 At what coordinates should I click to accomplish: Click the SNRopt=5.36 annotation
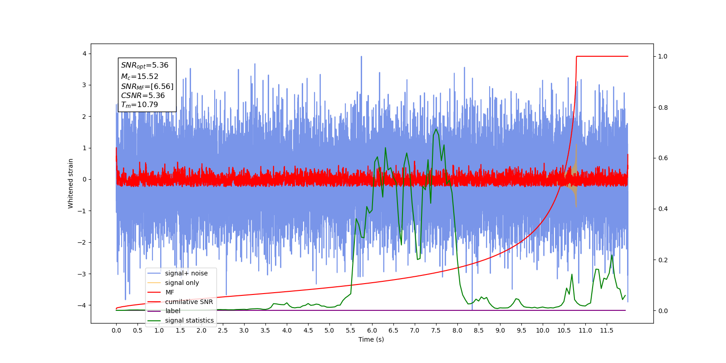click(145, 65)
